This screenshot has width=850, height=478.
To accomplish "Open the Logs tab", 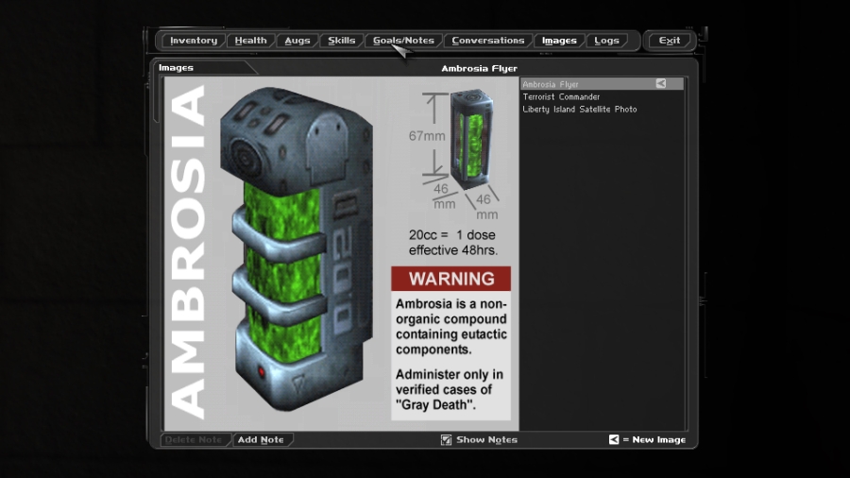I will point(606,41).
